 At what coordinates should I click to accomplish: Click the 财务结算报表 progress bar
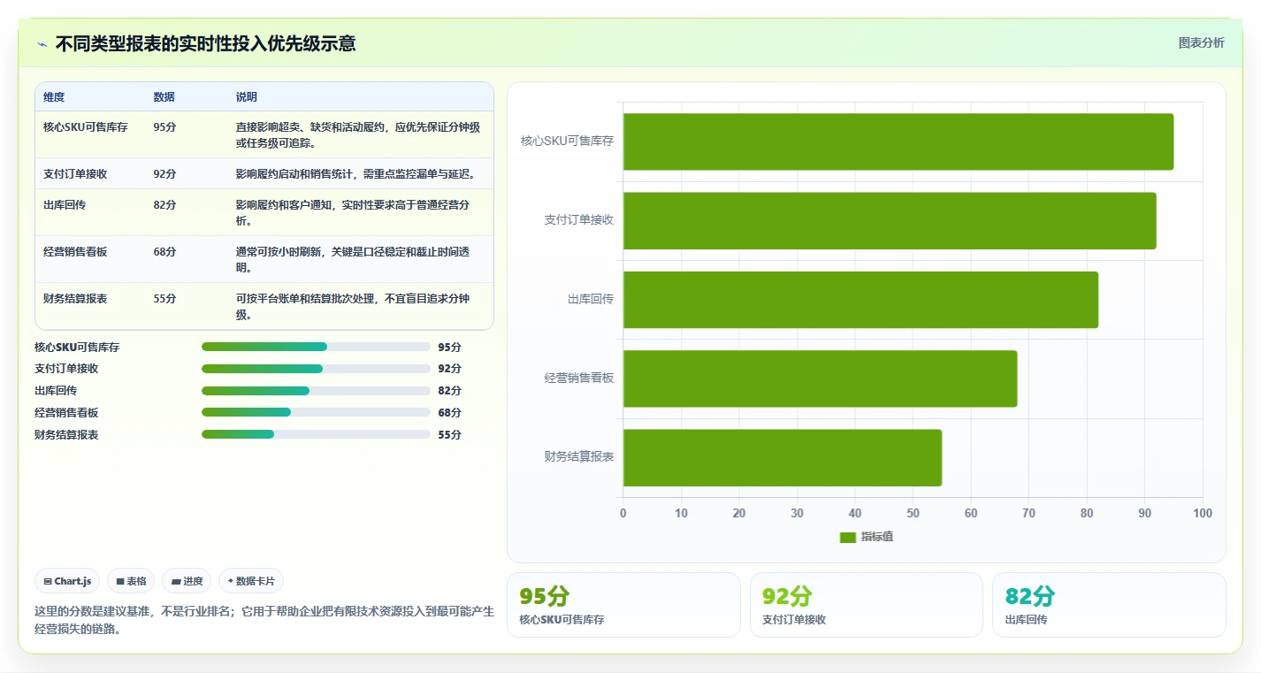point(316,434)
